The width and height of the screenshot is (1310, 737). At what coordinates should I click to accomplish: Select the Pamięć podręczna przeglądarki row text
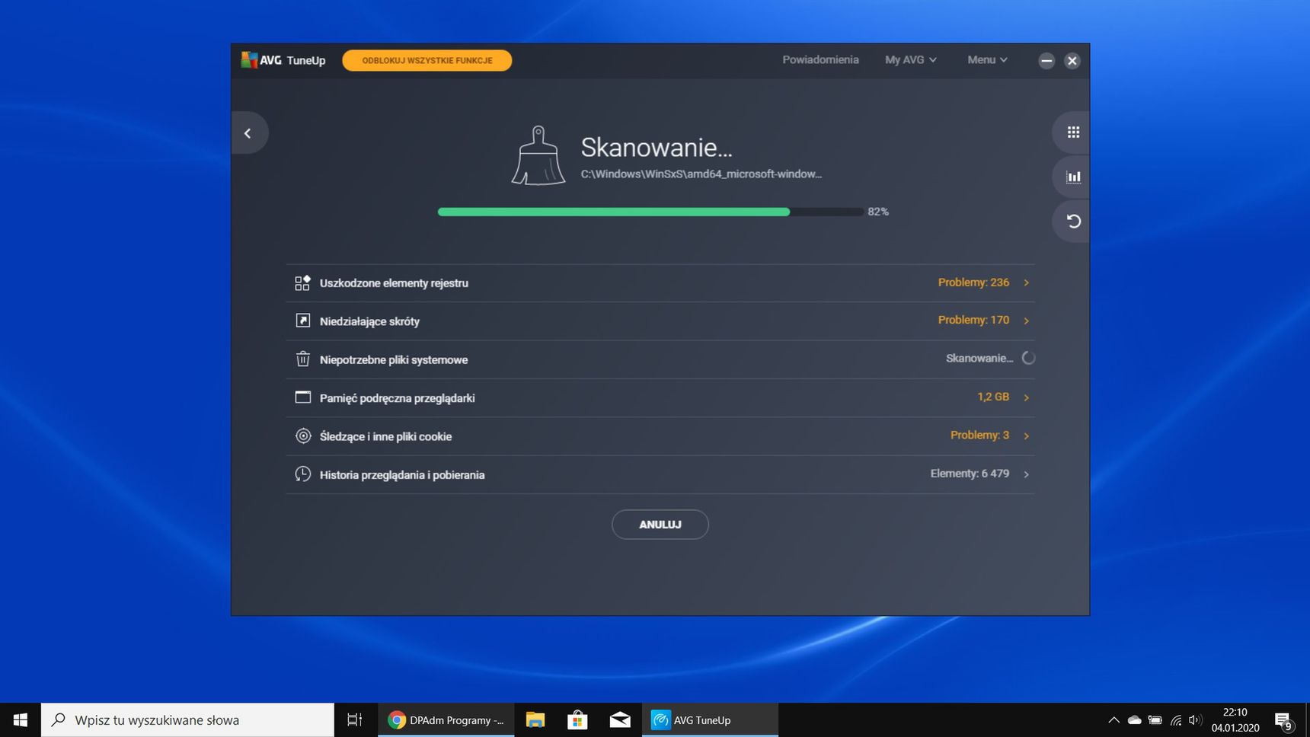pyautogui.click(x=397, y=398)
